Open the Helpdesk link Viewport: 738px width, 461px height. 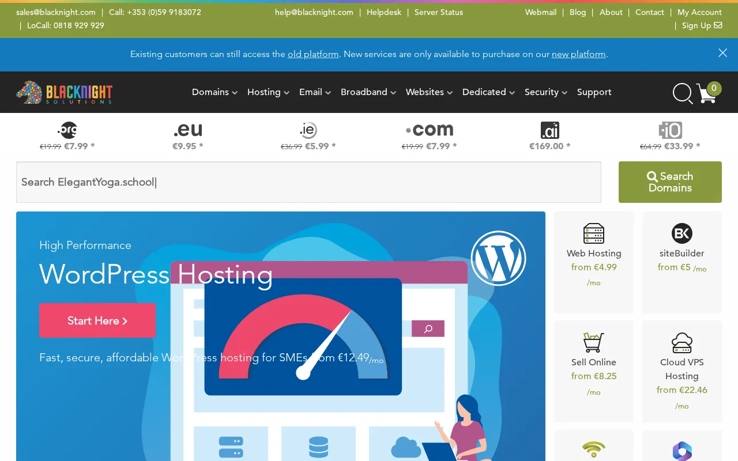[384, 12]
